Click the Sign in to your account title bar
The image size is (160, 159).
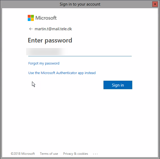pyautogui.click(x=80, y=4)
